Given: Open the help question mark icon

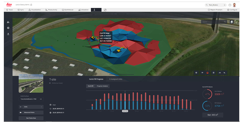Looking at the screenshot, I should pyautogui.click(x=230, y=5).
